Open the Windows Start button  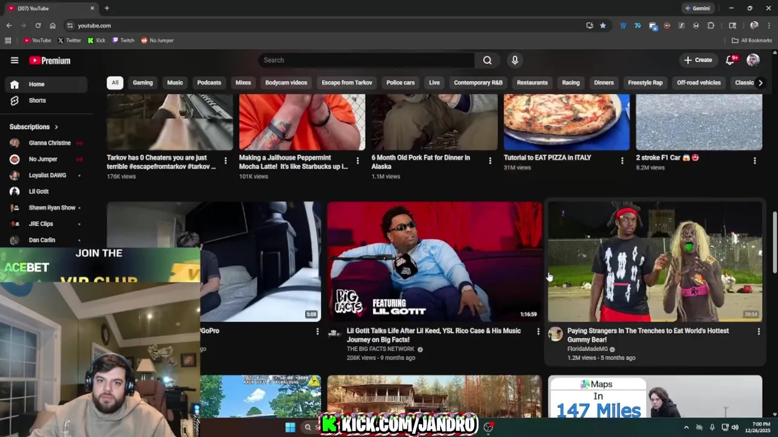(290, 427)
